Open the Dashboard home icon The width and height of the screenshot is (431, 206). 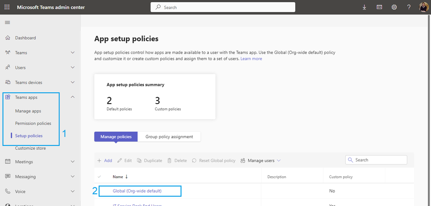[x=8, y=38]
